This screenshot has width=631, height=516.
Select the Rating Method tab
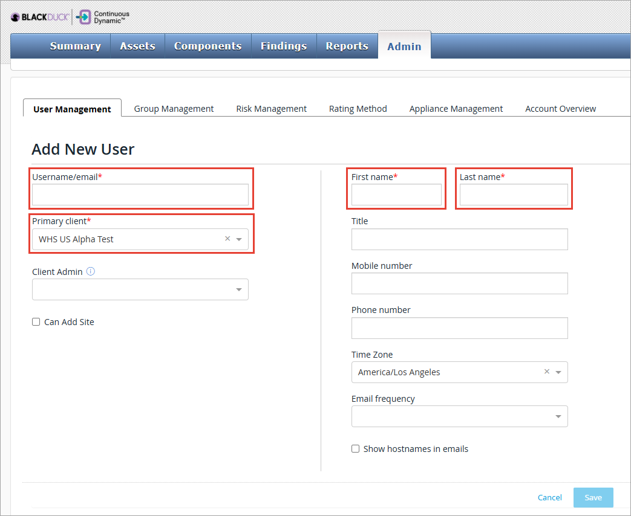coord(358,108)
